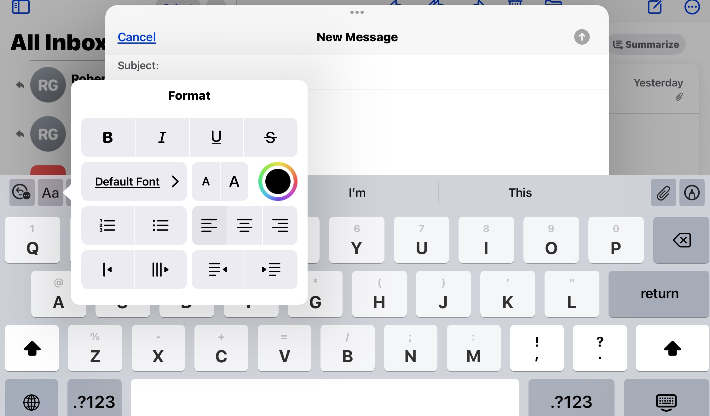Cancel the new message
Image resolution: width=710 pixels, height=416 pixels.
coord(136,37)
